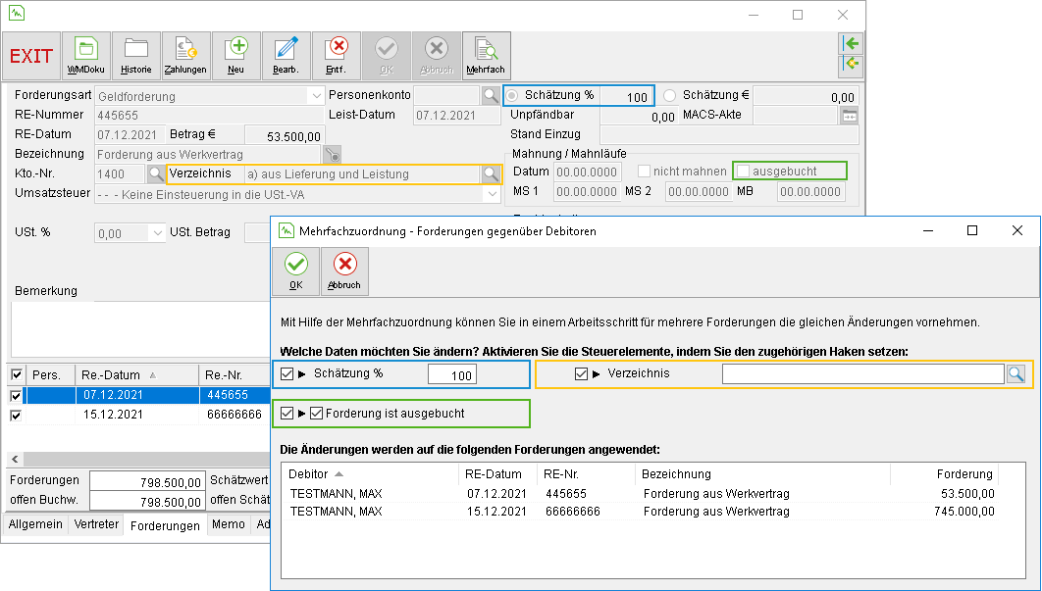Toggle the header select-all checkbox in Forderungen list
This screenshot has width=1042, height=591.
tap(17, 375)
